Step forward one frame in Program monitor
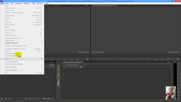The height and width of the screenshot is (102, 181). 142,59
